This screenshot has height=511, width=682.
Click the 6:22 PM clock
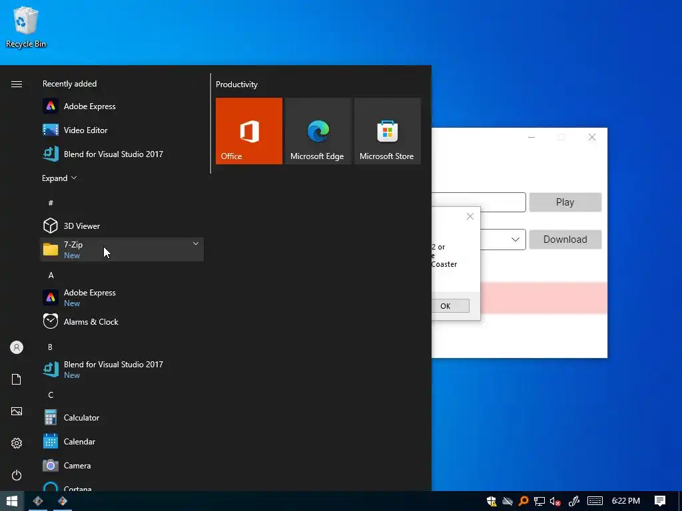[x=625, y=501]
